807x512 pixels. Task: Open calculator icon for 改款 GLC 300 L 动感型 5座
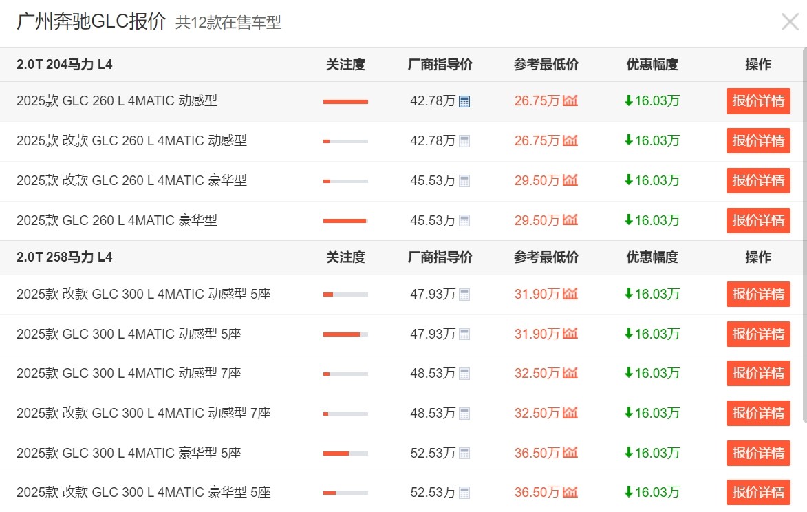[x=464, y=295]
